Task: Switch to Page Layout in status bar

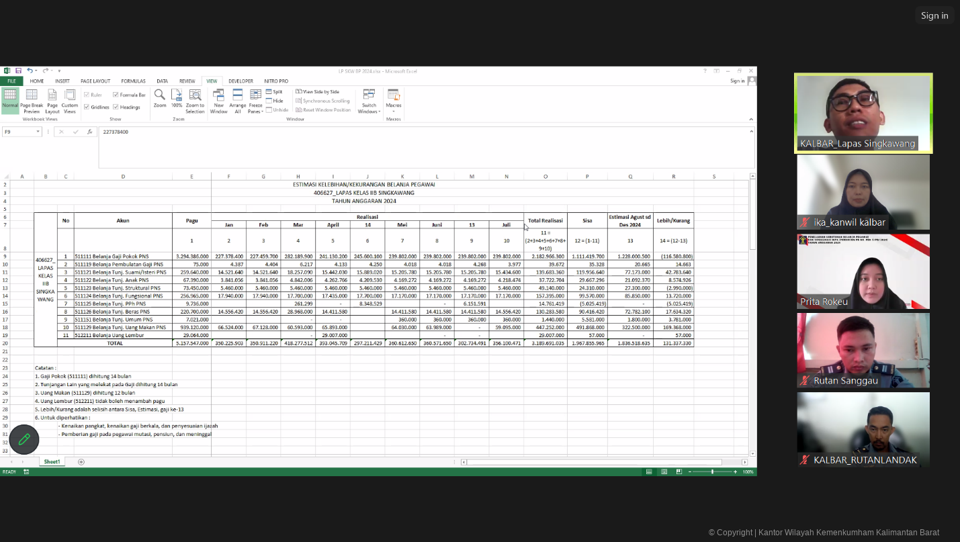Action: [x=664, y=472]
